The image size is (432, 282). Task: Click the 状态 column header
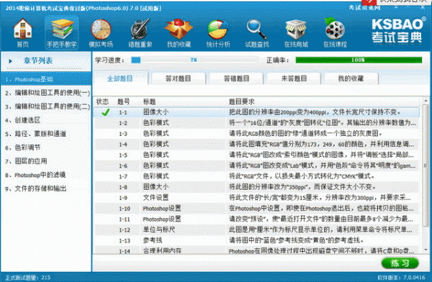[x=102, y=101]
